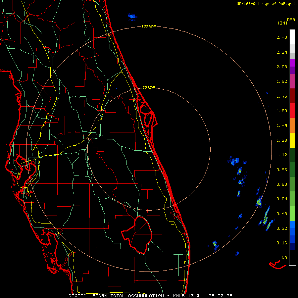Click the white swatch in the color scale

pyautogui.click(x=292, y=37)
